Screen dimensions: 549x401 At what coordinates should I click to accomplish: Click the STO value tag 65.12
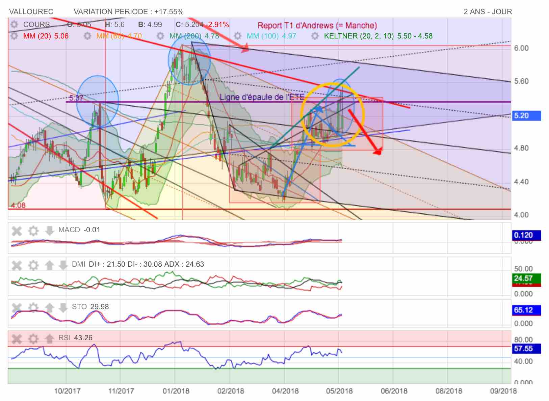pos(526,310)
